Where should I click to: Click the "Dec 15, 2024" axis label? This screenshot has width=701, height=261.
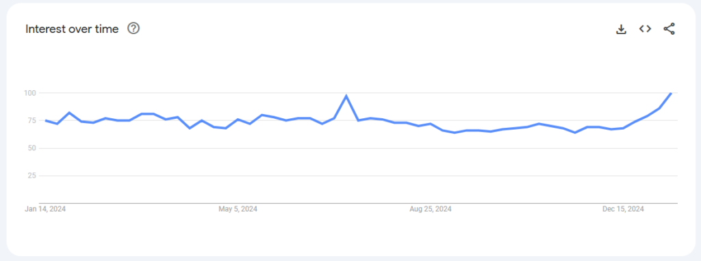click(x=623, y=209)
